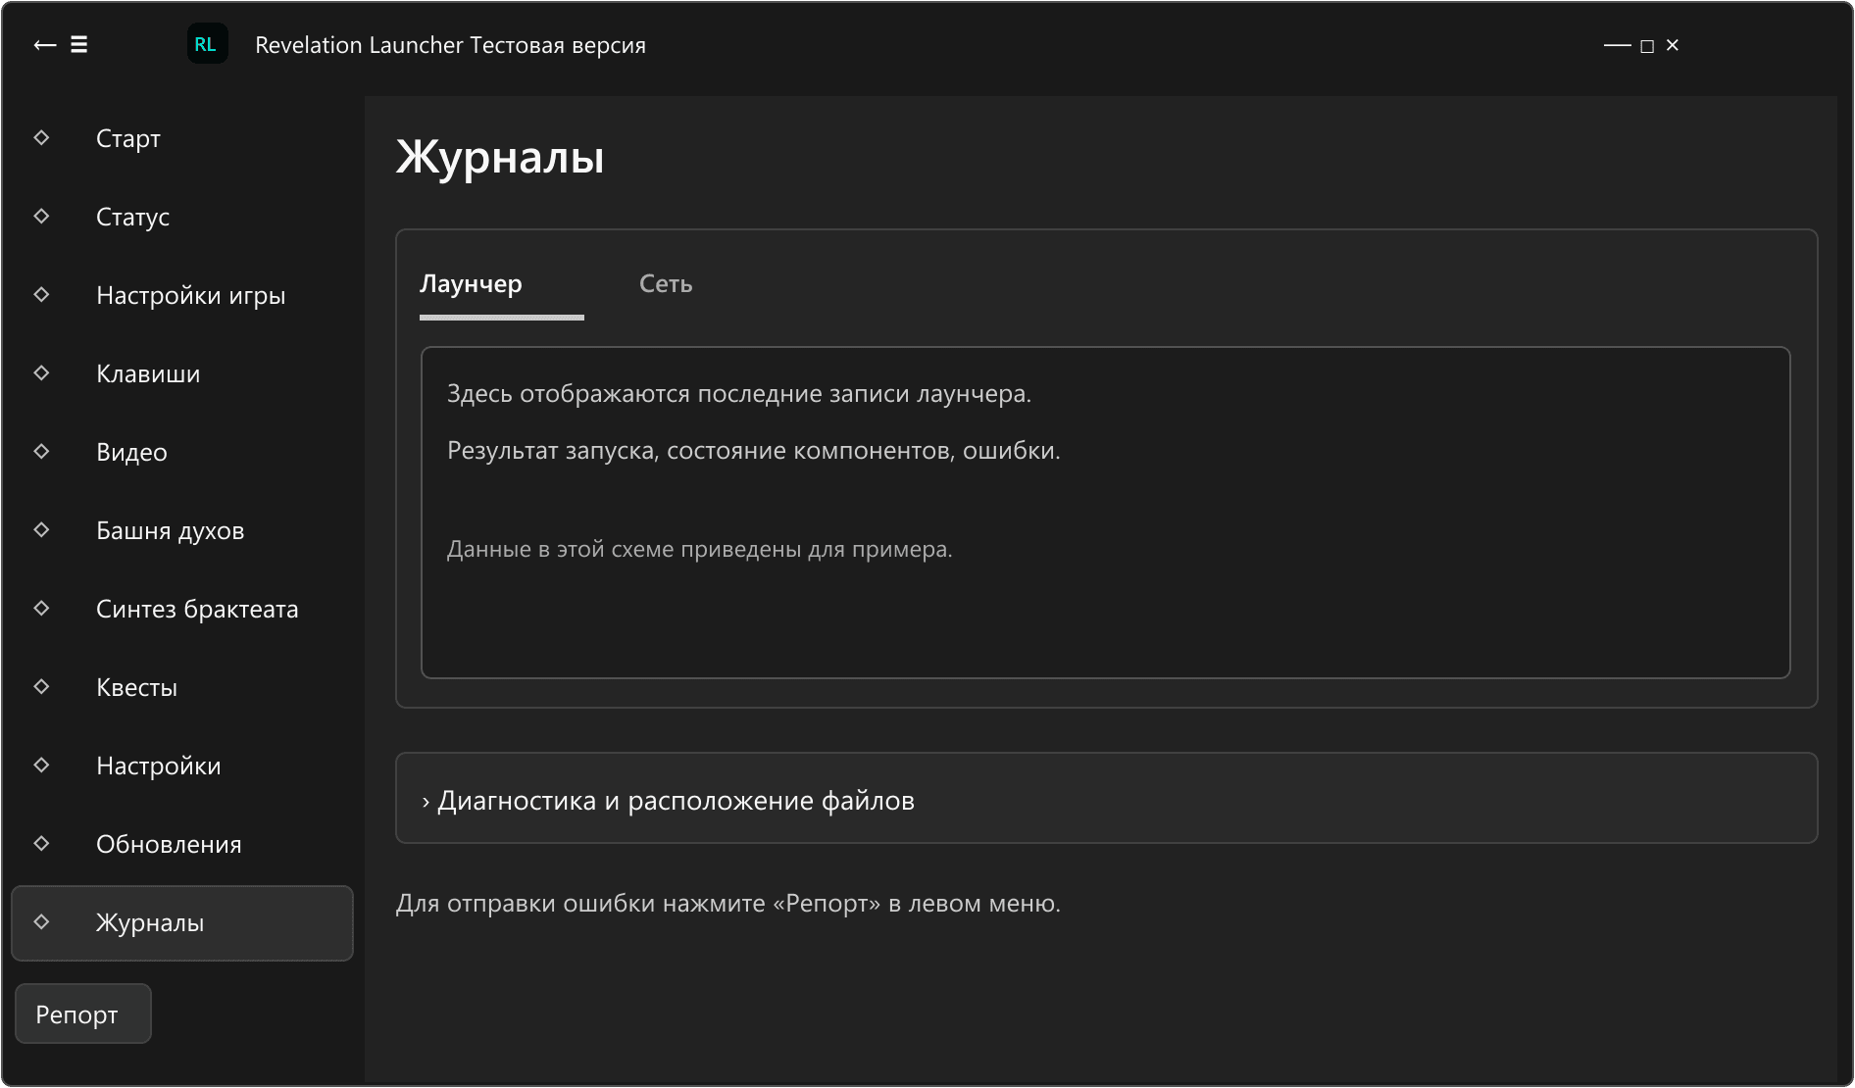Expand Диагностика и расположение файлов
The height and width of the screenshot is (1088, 1855).
1106,799
